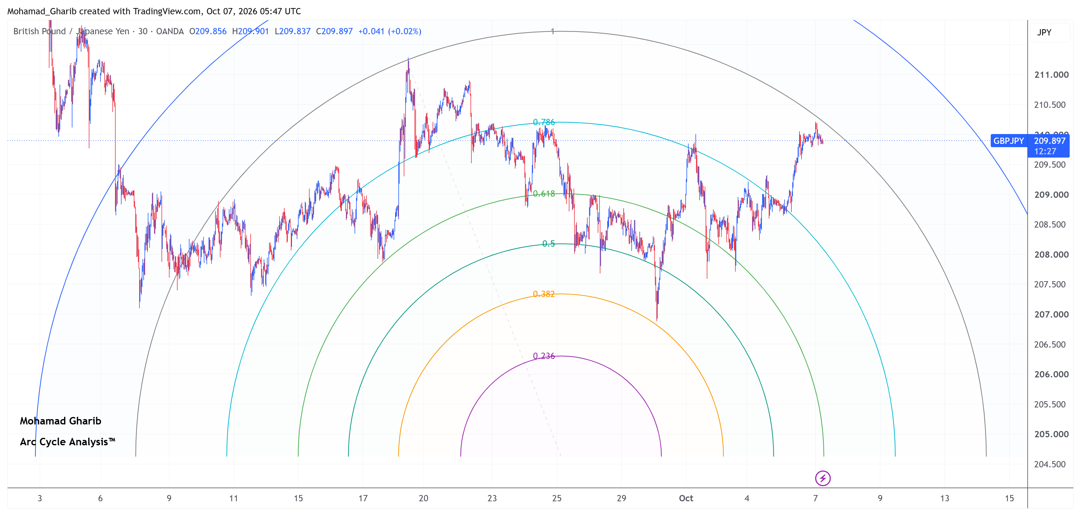Click the 211.000 price axis label
This screenshot has height=512, width=1081.
[1052, 75]
